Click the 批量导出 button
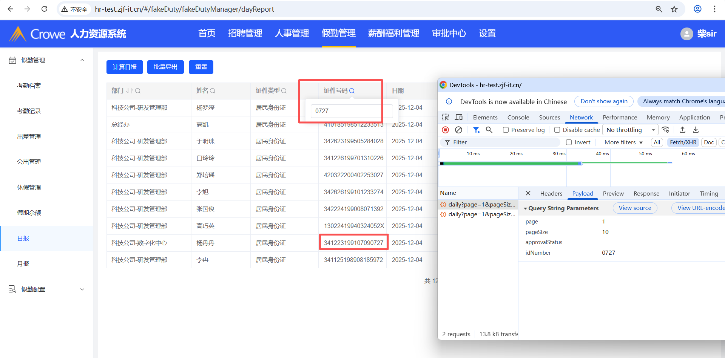 point(165,67)
